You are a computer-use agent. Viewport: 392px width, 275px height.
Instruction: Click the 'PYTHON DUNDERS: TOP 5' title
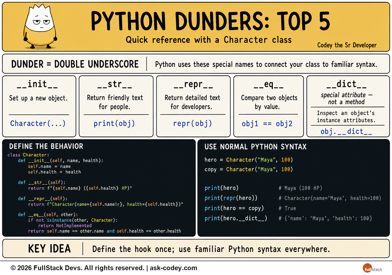click(210, 21)
